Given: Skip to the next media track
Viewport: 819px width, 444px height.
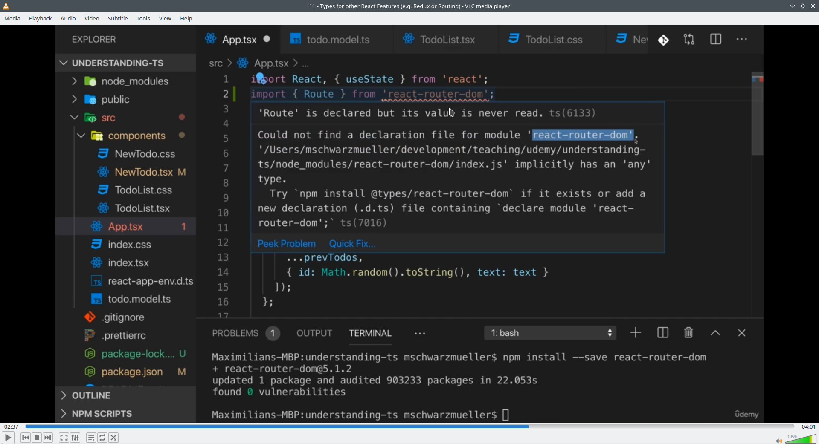Looking at the screenshot, I should point(48,438).
